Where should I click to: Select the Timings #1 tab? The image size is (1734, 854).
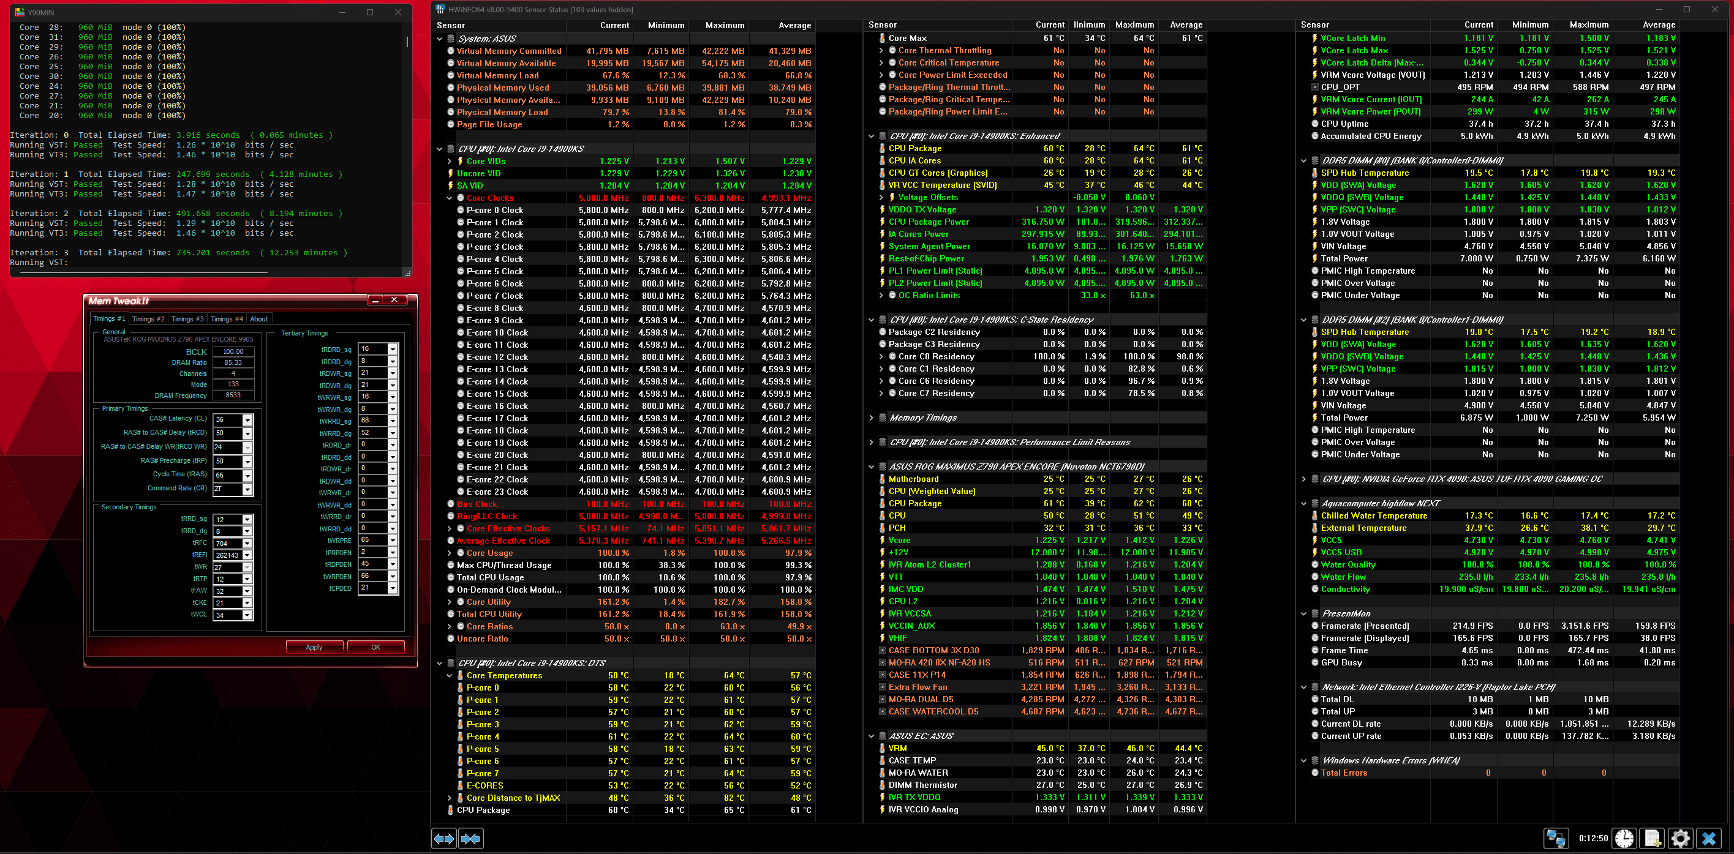(109, 318)
